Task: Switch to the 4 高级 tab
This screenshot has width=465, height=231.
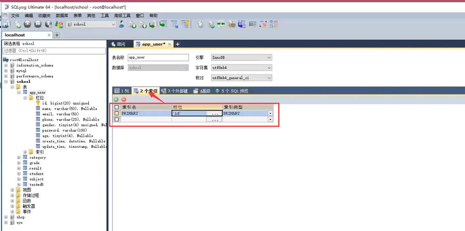Action: pos(202,91)
